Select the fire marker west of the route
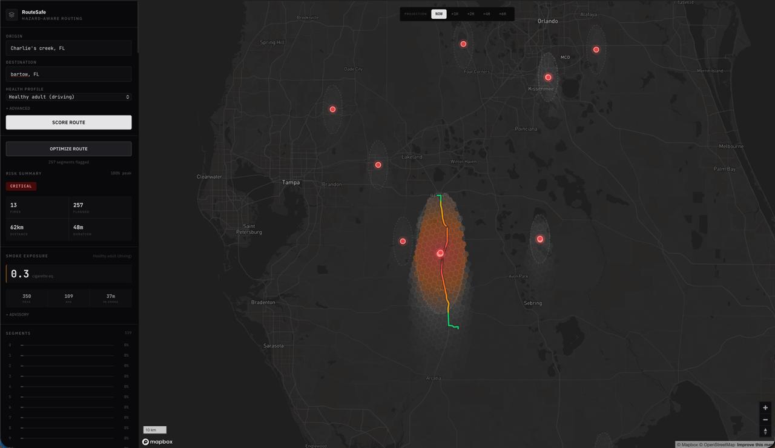The width and height of the screenshot is (775, 448). pos(403,242)
